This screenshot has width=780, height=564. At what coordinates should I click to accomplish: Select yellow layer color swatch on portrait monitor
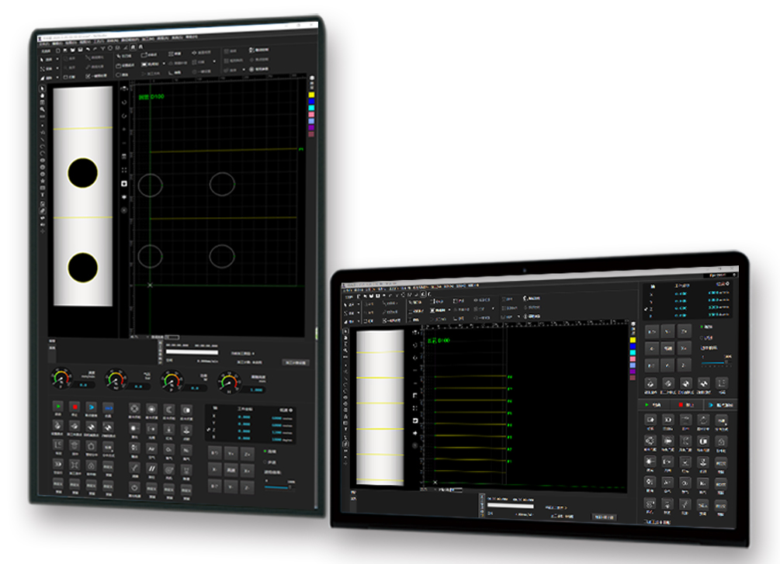point(311,95)
